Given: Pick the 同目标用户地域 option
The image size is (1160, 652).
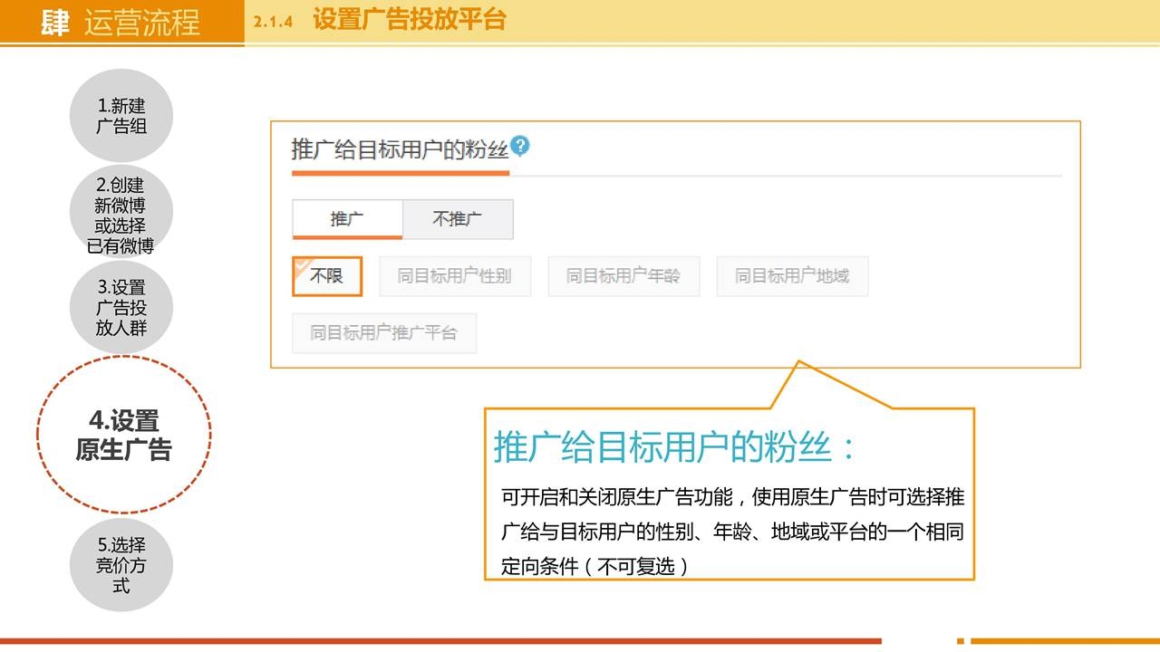Looking at the screenshot, I should click(x=792, y=276).
